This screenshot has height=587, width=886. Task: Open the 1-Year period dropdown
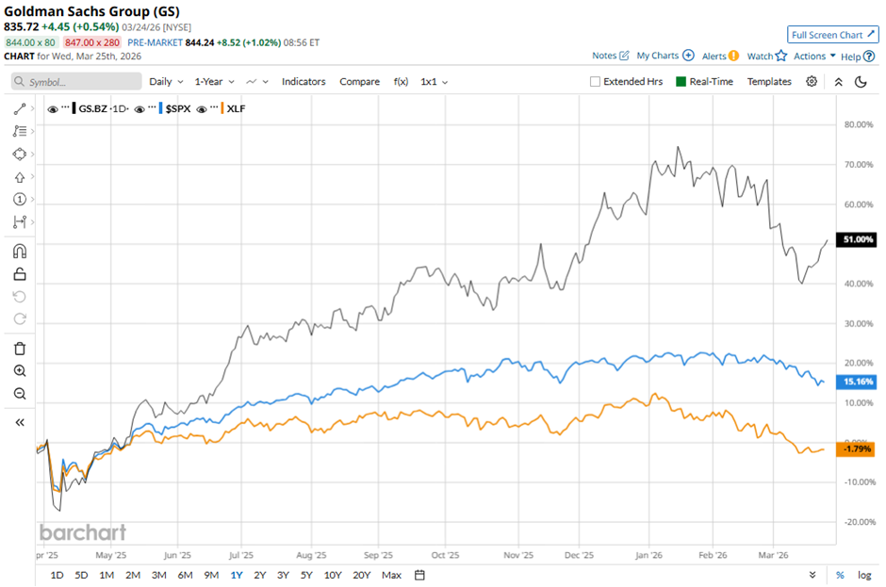coord(215,82)
